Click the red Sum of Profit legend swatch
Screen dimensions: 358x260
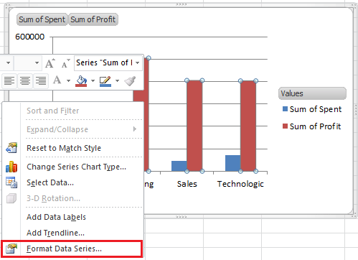coord(285,126)
